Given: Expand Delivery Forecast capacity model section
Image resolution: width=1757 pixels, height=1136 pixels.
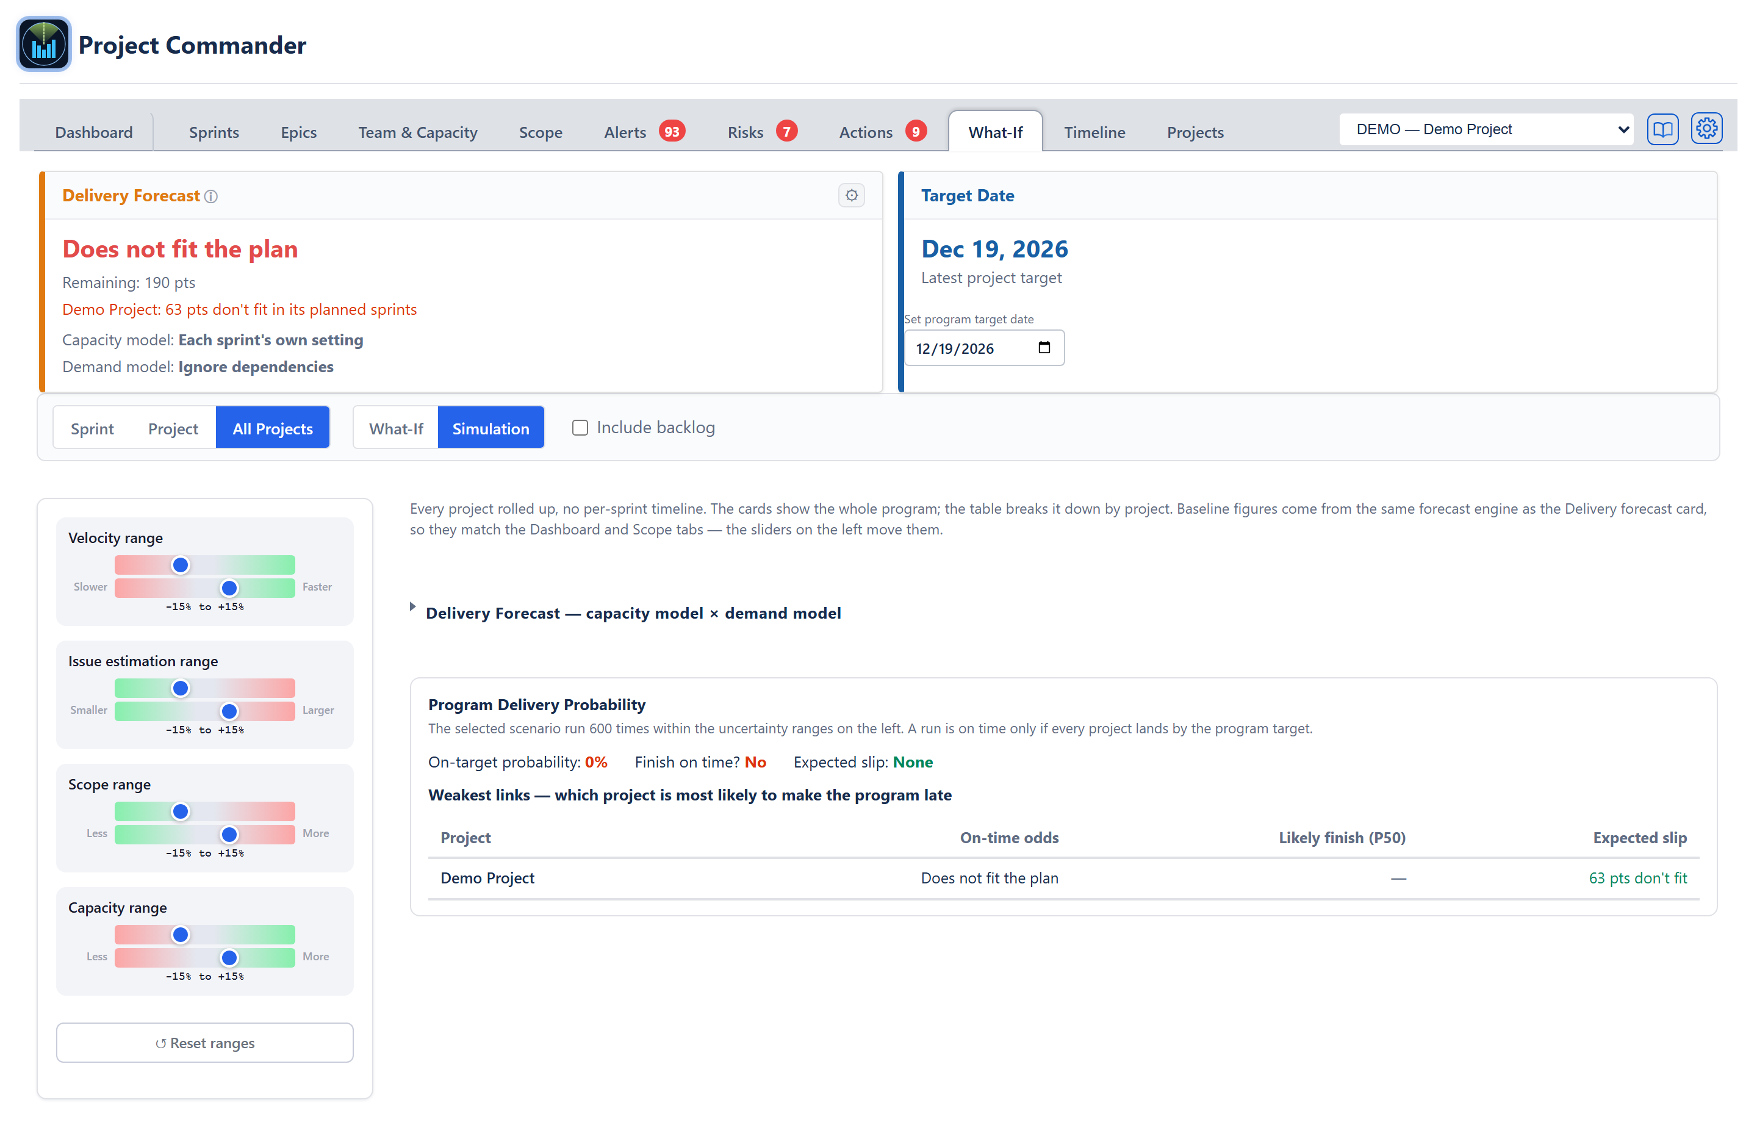Looking at the screenshot, I should (633, 613).
